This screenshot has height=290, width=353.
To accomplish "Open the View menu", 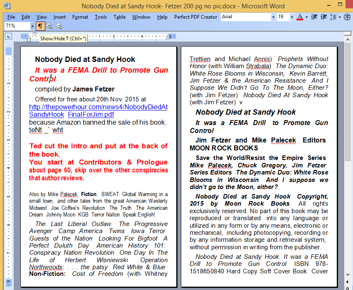I will point(42,17).
